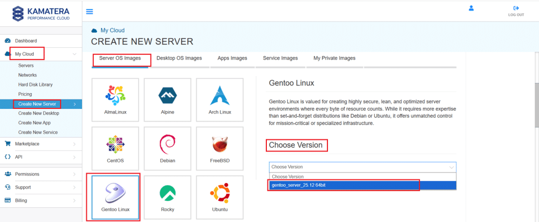The height and width of the screenshot is (222, 539).
Task: Expand the Marketplace menu chevron
Action: (75, 144)
